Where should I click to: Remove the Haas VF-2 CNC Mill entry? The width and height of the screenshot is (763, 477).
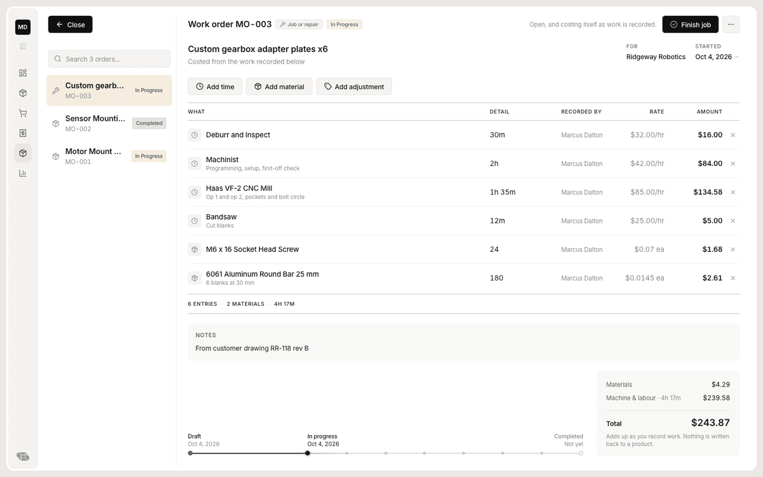click(x=732, y=192)
